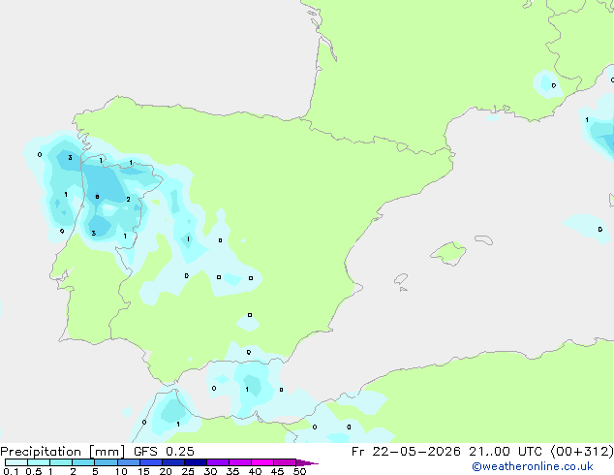Click the legend scale label '35'
The width and height of the screenshot is (614, 475).
pyautogui.click(x=232, y=471)
